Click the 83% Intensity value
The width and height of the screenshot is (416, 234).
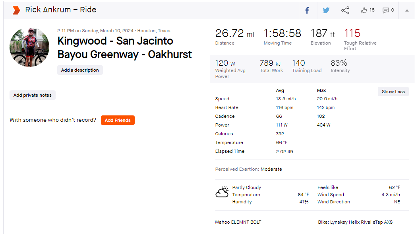click(339, 63)
